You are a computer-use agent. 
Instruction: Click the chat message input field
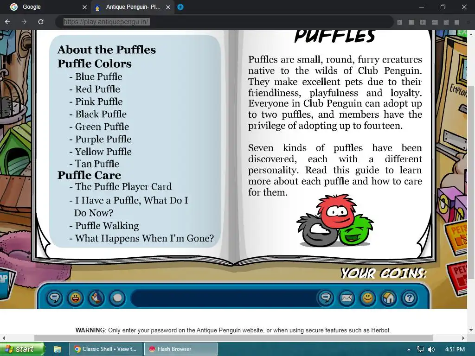pos(224,298)
